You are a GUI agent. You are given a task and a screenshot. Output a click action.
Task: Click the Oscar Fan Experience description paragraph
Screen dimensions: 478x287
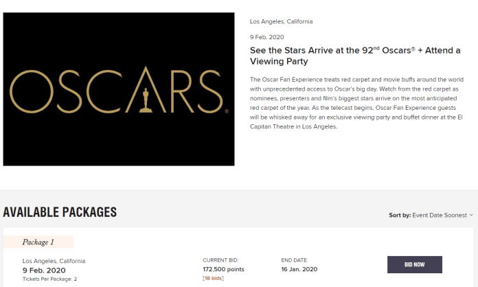coord(356,103)
